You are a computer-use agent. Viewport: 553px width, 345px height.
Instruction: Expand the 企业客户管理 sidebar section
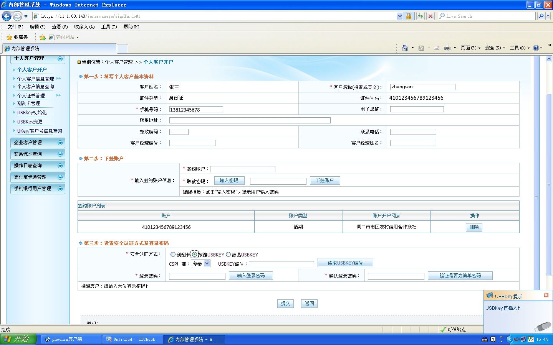click(x=38, y=143)
